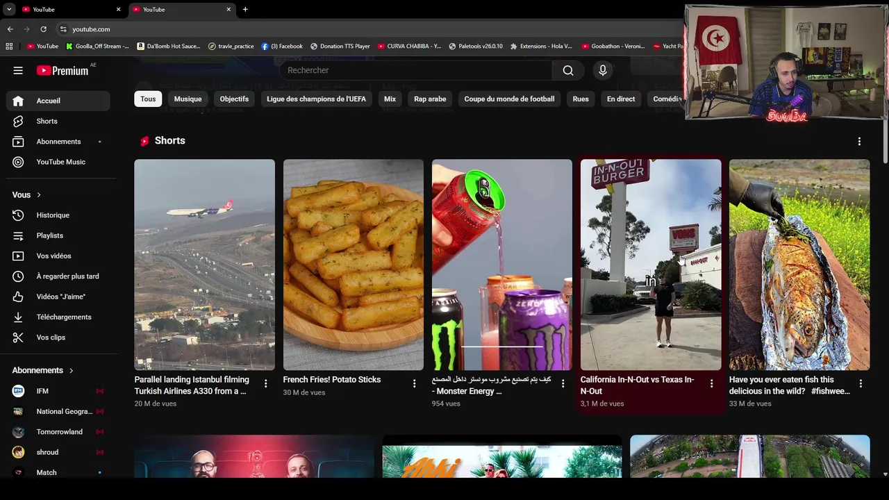The height and width of the screenshot is (500, 889).
Task: Select the Objectifs filter chip
Action: point(234,99)
